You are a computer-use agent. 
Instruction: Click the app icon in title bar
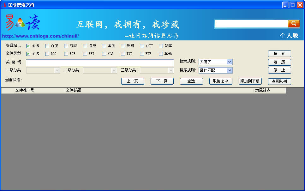tap(4, 5)
